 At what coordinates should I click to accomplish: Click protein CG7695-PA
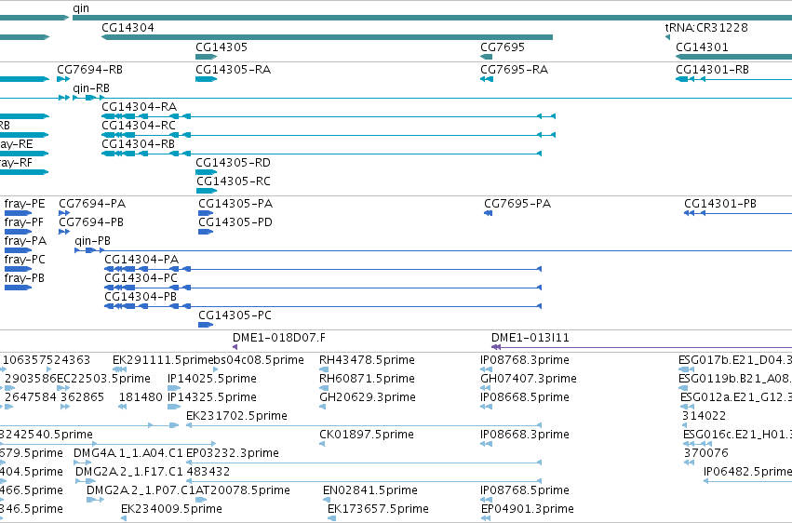(x=488, y=213)
